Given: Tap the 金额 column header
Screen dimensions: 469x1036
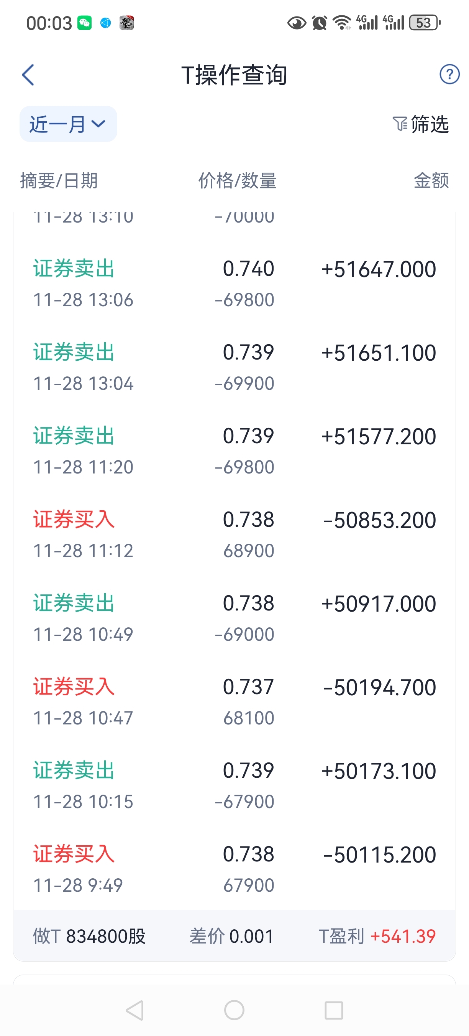Looking at the screenshot, I should (x=431, y=181).
